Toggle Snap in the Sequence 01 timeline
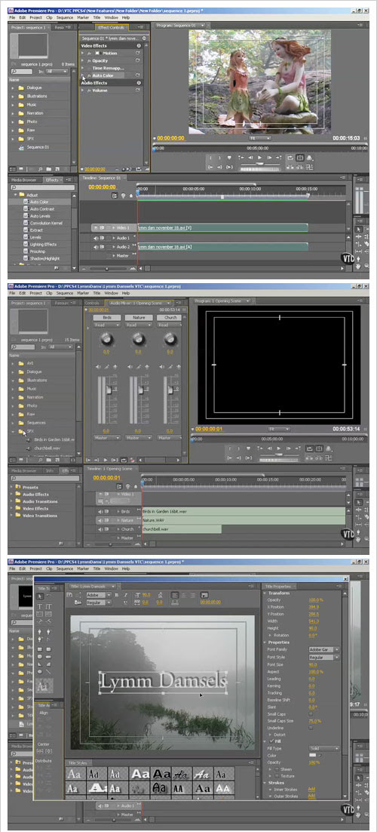Screen dimensions: 377x832 pos(115,196)
